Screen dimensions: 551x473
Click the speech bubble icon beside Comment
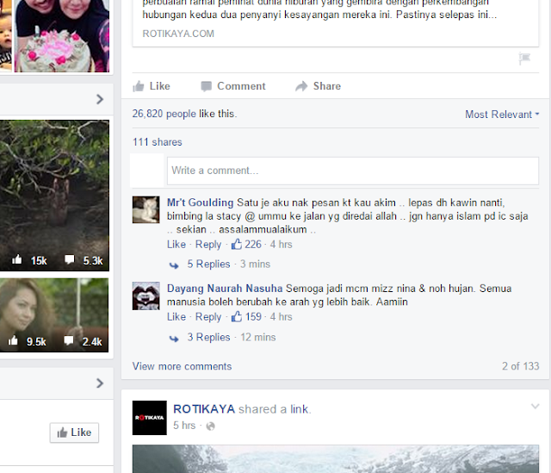[207, 86]
